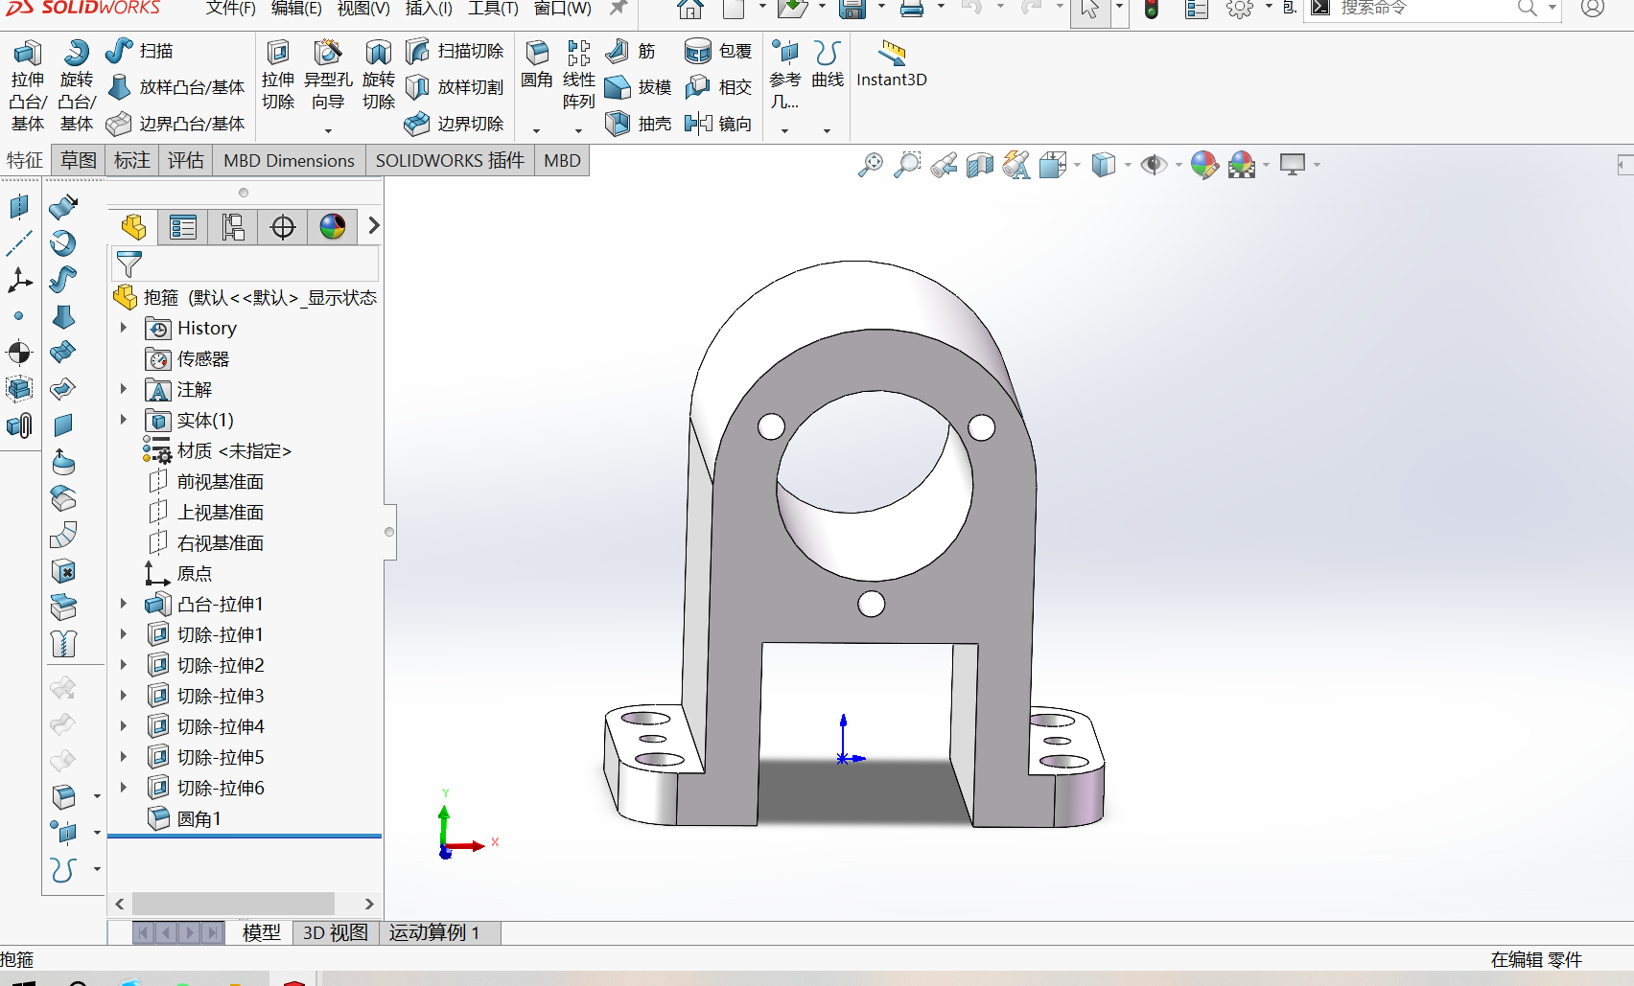Click the Section View icon in view toolbar
This screenshot has width=1634, height=986.
[980, 165]
